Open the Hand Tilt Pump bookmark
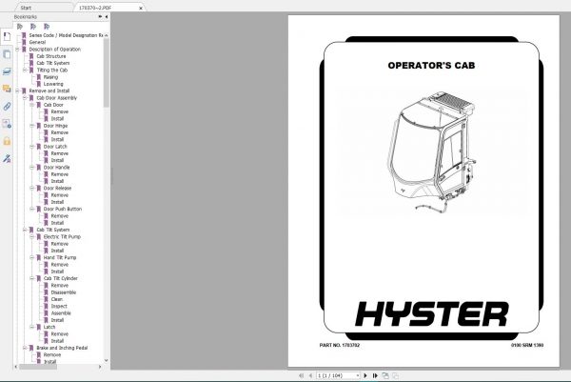Image resolution: width=571 pixels, height=382 pixels. coord(60,257)
